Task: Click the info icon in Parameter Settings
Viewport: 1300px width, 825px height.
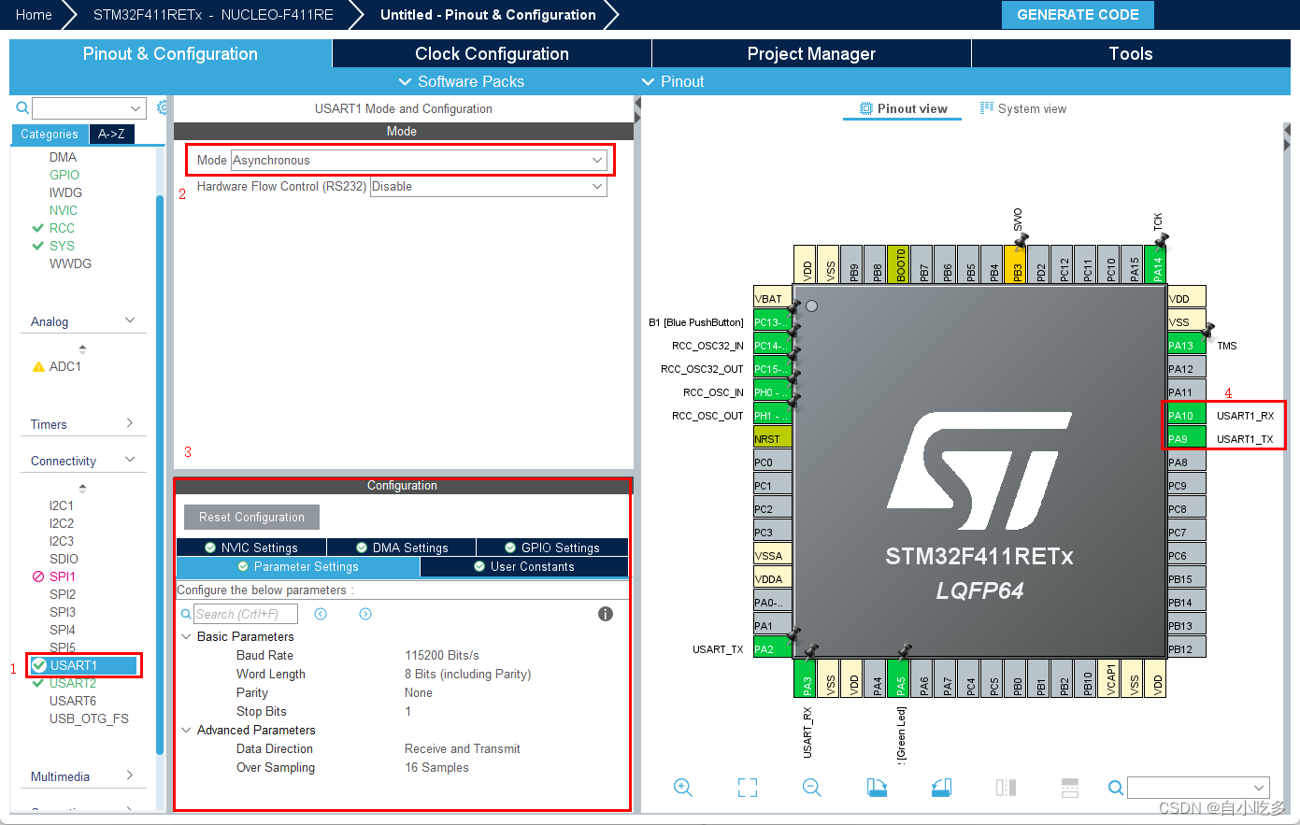Action: [x=606, y=614]
